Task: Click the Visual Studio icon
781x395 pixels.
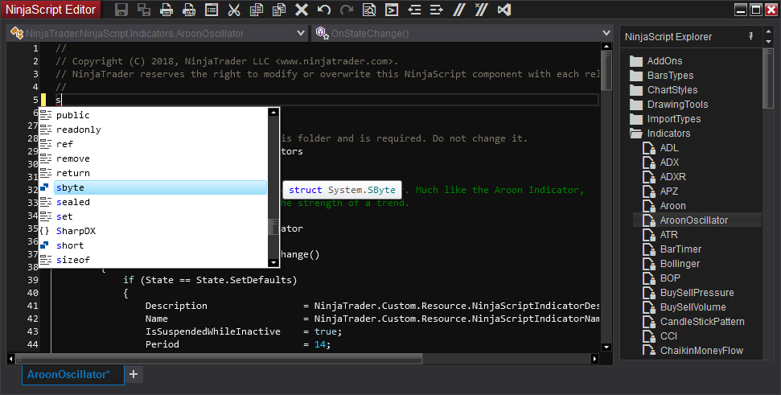Action: pyautogui.click(x=504, y=10)
